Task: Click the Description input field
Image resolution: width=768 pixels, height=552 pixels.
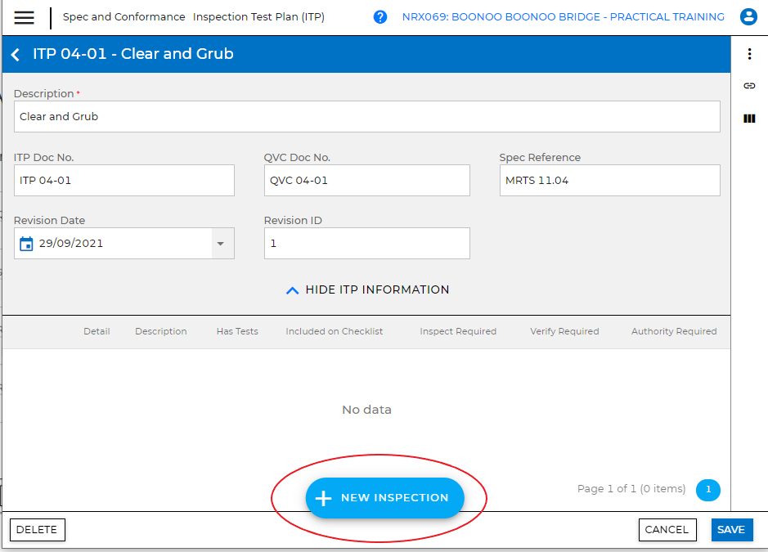Action: (x=366, y=117)
